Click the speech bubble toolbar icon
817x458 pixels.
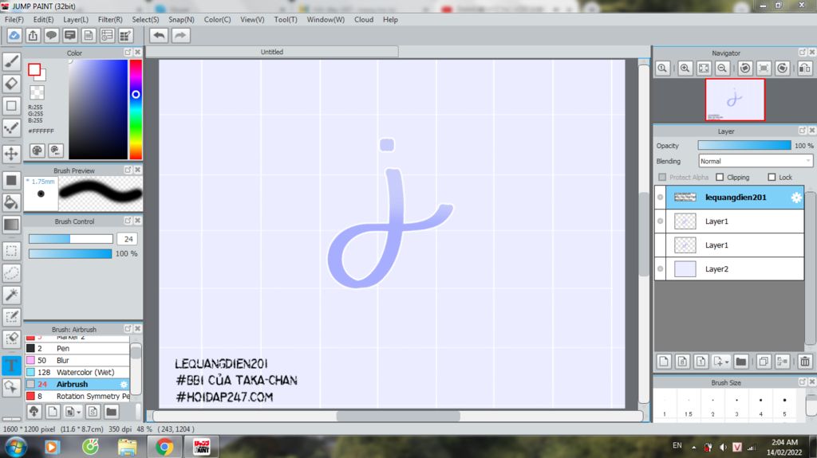(51, 35)
